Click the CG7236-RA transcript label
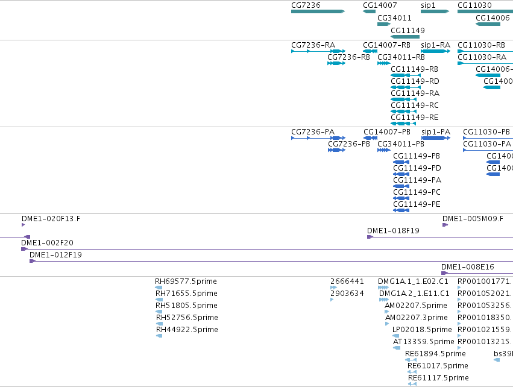This screenshot has height=387, width=513. (313, 45)
